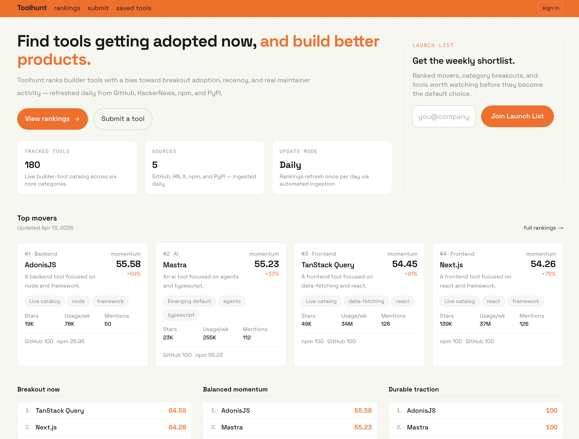Click Submit a tool button
Image resolution: width=579 pixels, height=439 pixels.
click(x=123, y=119)
